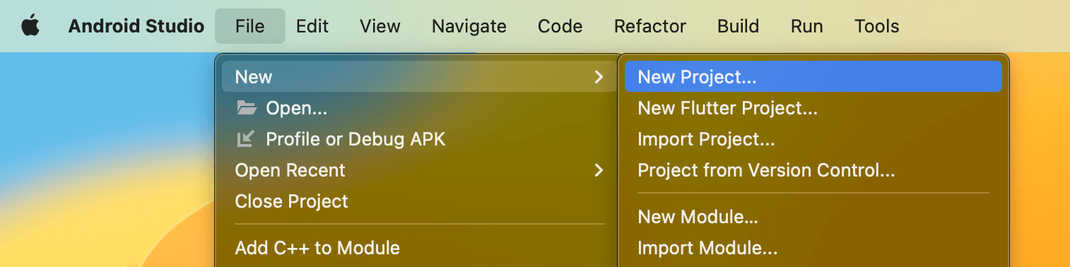The height and width of the screenshot is (267, 1070).
Task: Expand the Open Recent submenu arrow
Action: click(599, 170)
